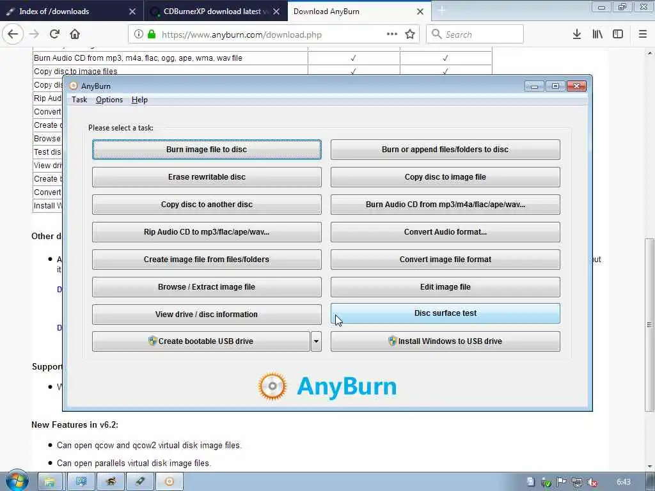655x491 pixels.
Task: Click the green padlock security icon
Action: coord(152,35)
